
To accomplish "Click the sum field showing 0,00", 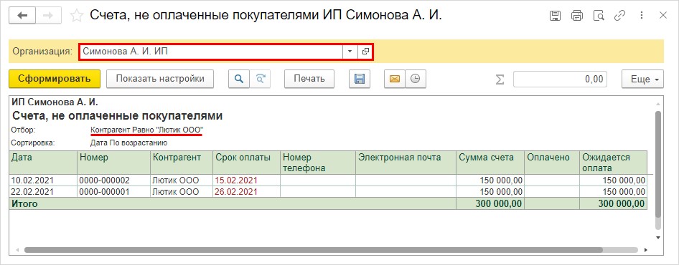I will 560,79.
